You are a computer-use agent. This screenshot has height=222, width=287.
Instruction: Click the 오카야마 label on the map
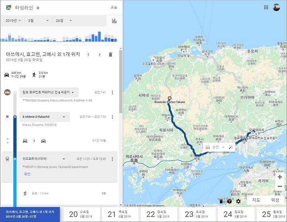tap(248, 97)
